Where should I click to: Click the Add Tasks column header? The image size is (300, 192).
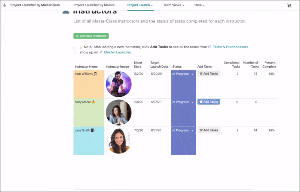[x=205, y=66]
